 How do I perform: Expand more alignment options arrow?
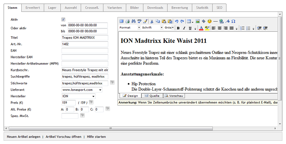[x=236, y=29]
